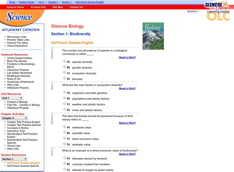234x172 pixels.
Task: Open Chapter Test Practice-Spanish
Action: (x=24, y=125)
